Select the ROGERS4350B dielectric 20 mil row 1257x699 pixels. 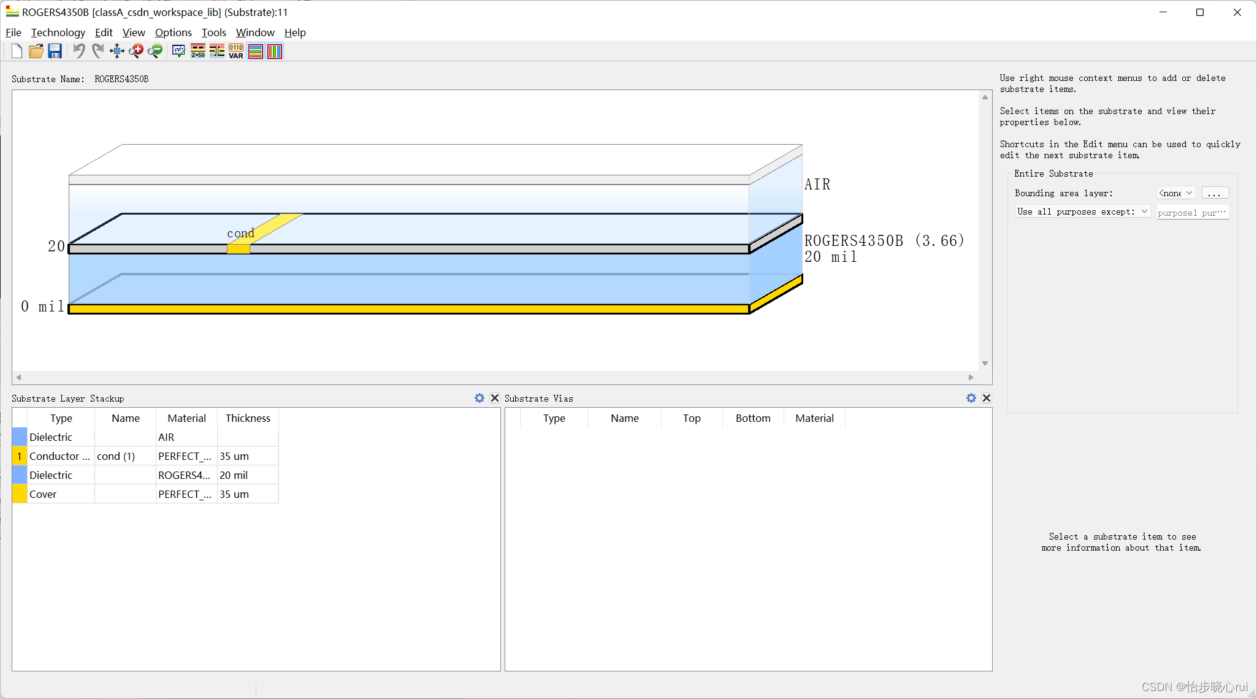[x=184, y=475]
